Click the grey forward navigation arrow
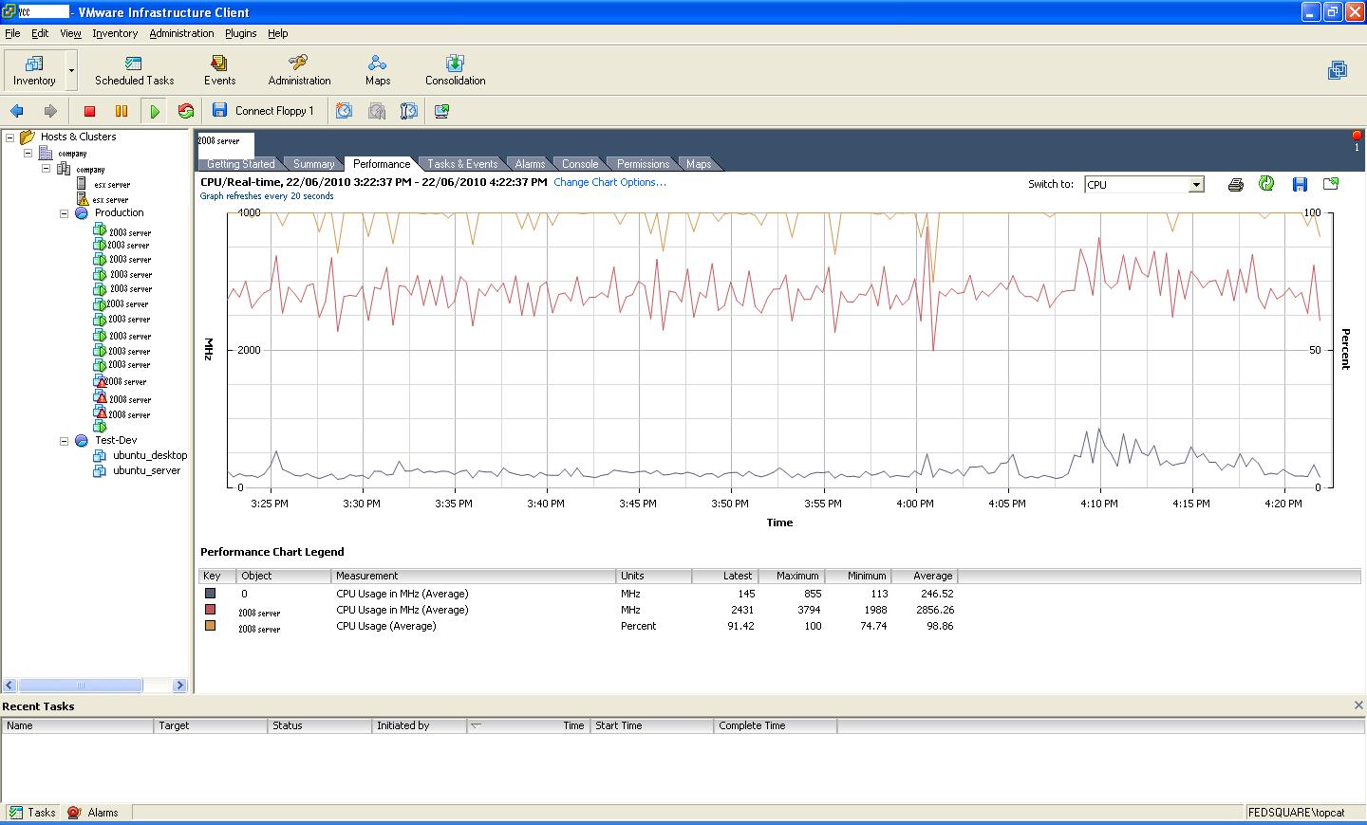This screenshot has height=825, width=1367. click(x=50, y=111)
